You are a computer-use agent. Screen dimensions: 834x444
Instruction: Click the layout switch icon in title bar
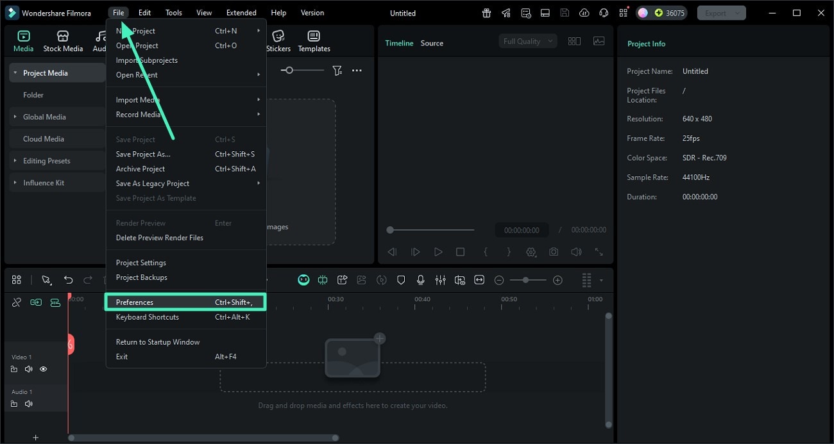(545, 13)
